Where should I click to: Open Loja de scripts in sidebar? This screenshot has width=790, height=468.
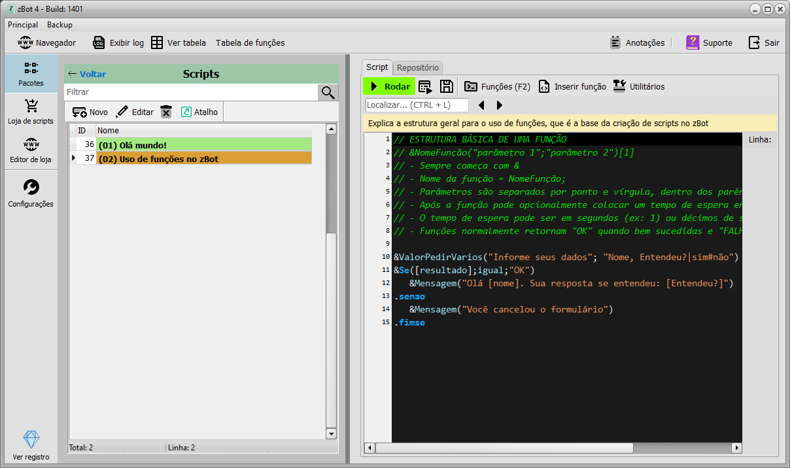31,111
